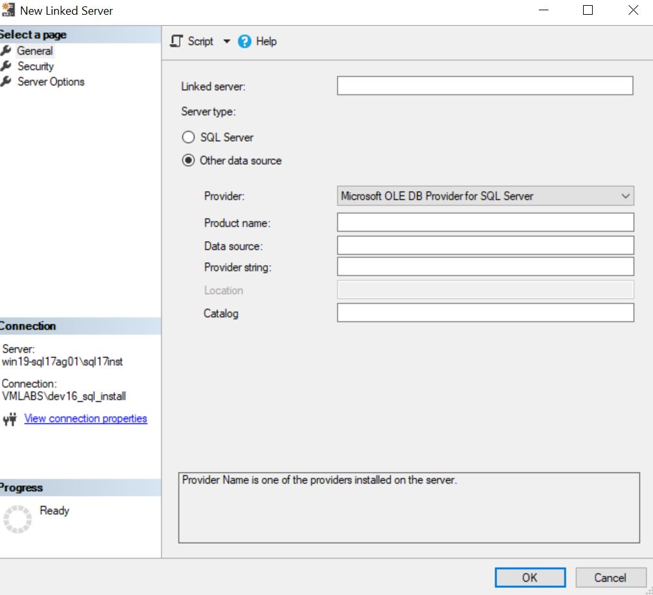
Task: Click the Cancel button
Action: (x=610, y=577)
